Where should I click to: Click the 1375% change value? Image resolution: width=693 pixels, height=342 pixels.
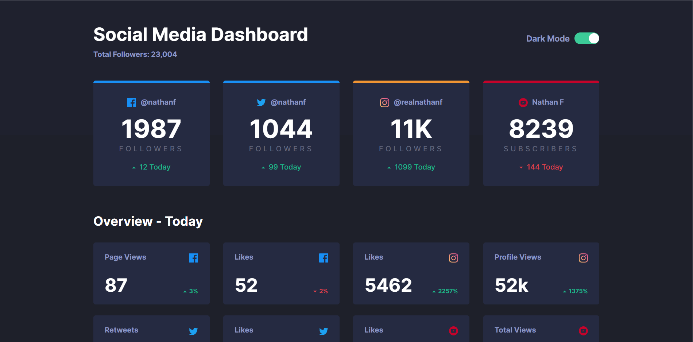tap(578, 291)
